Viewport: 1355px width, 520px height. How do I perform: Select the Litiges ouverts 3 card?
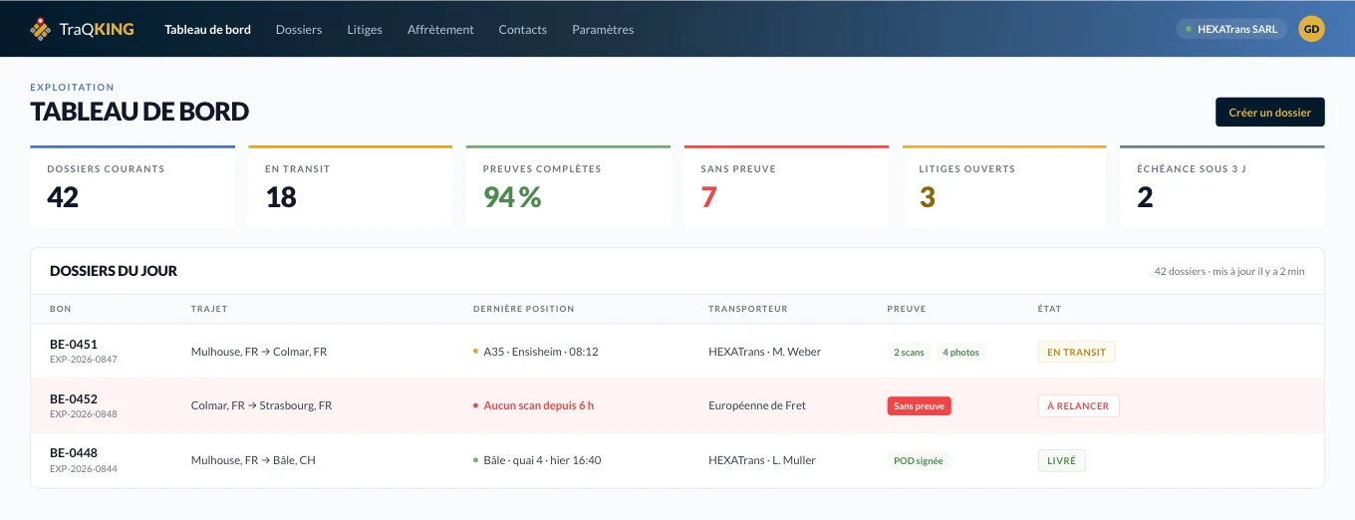1004,186
